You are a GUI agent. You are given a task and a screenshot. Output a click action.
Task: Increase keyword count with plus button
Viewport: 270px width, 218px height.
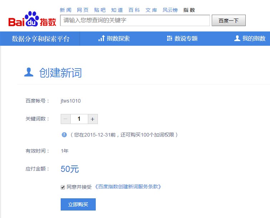click(x=93, y=119)
